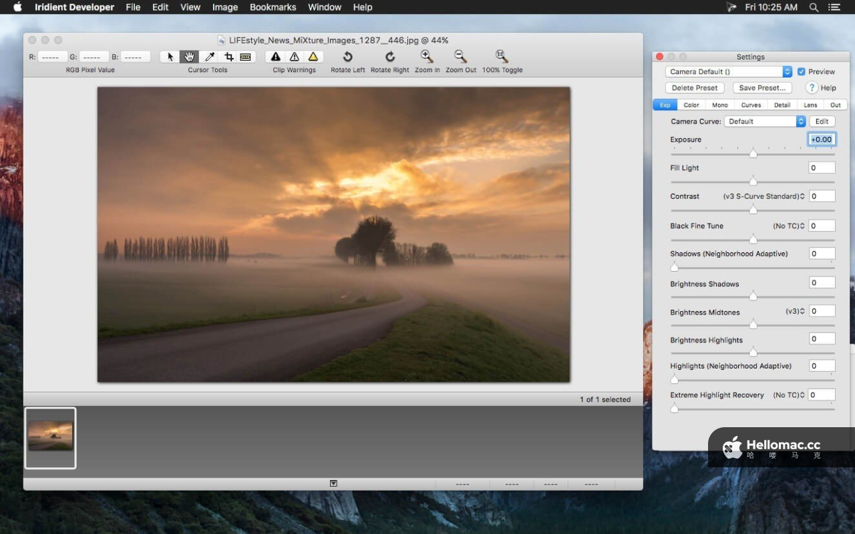Viewport: 855px width, 534px height.
Task: Open the Camera Curve Default dropdown
Action: click(x=765, y=121)
